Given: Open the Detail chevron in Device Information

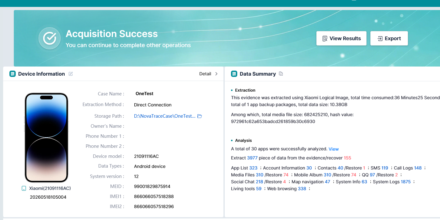Looking at the screenshot, I should 216,74.
